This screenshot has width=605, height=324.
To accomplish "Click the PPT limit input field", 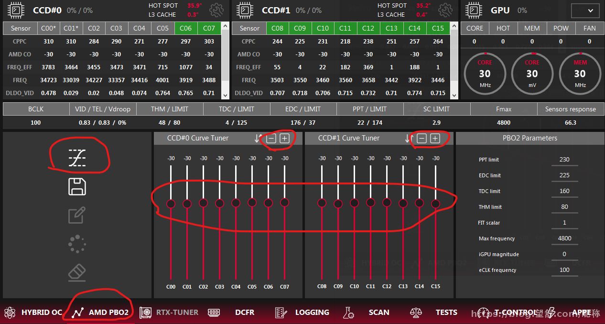I will pos(564,160).
